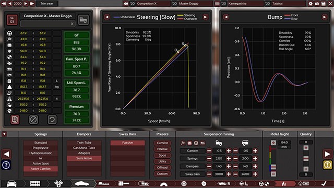The image size is (334, 188).
Task: Apply the Utility suspension preset
Action: click(162, 161)
